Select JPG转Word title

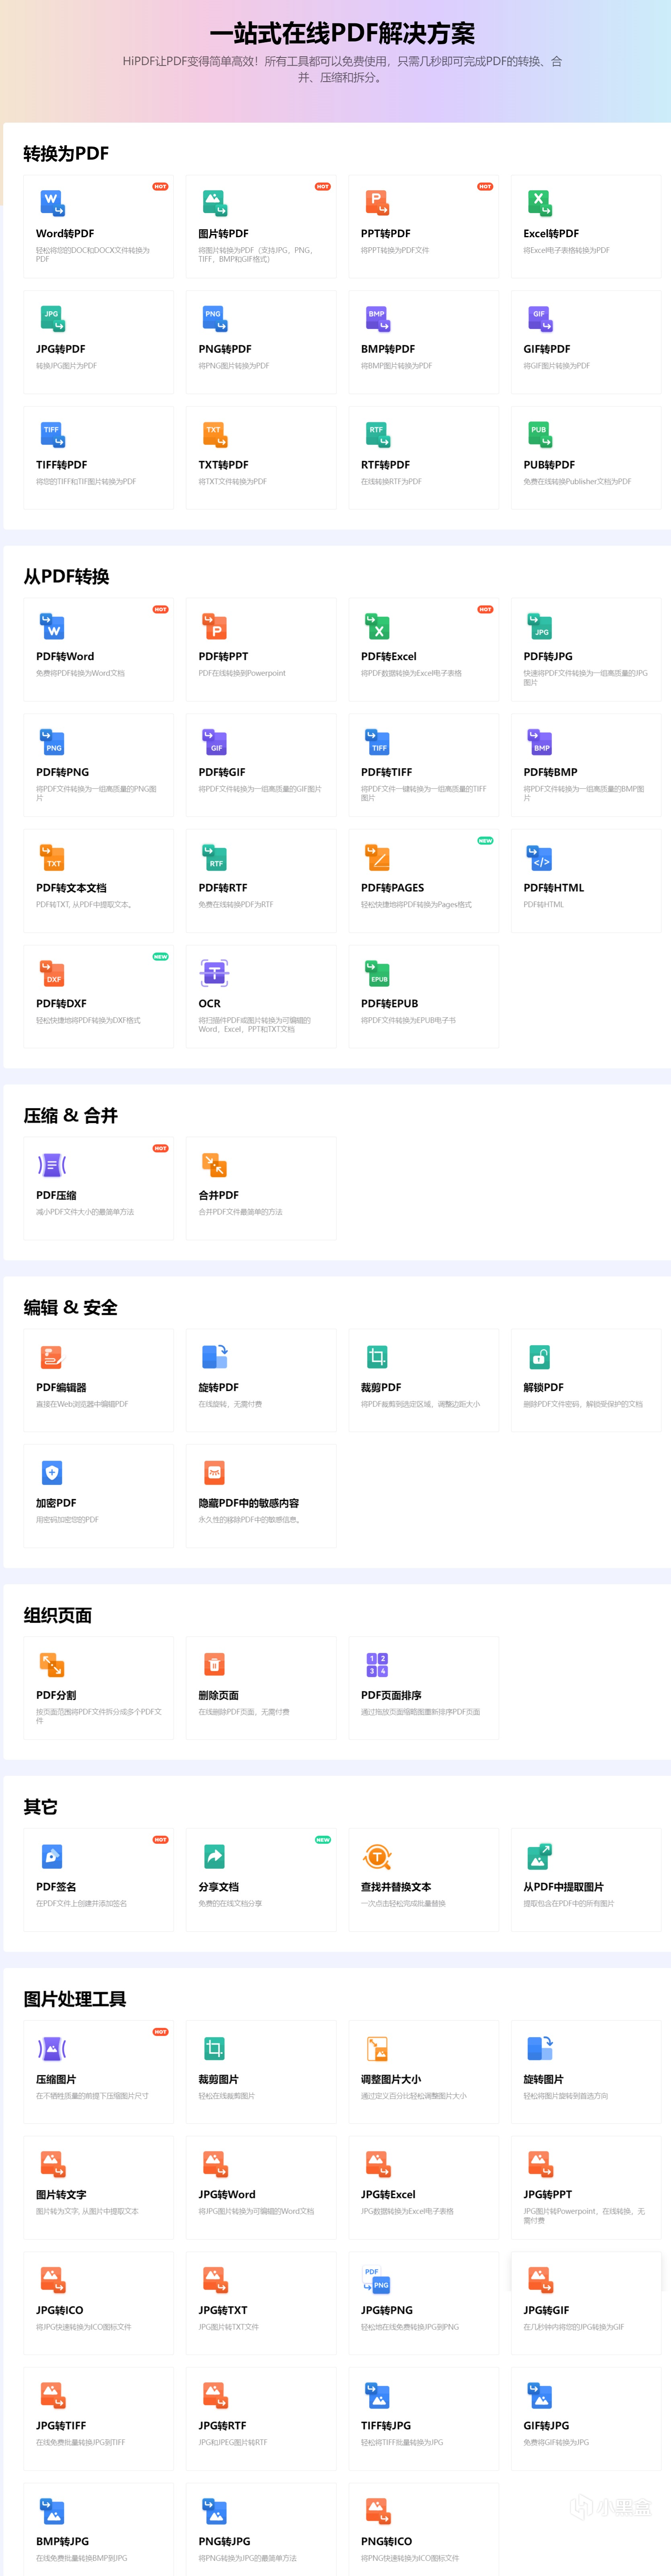pos(227,2195)
